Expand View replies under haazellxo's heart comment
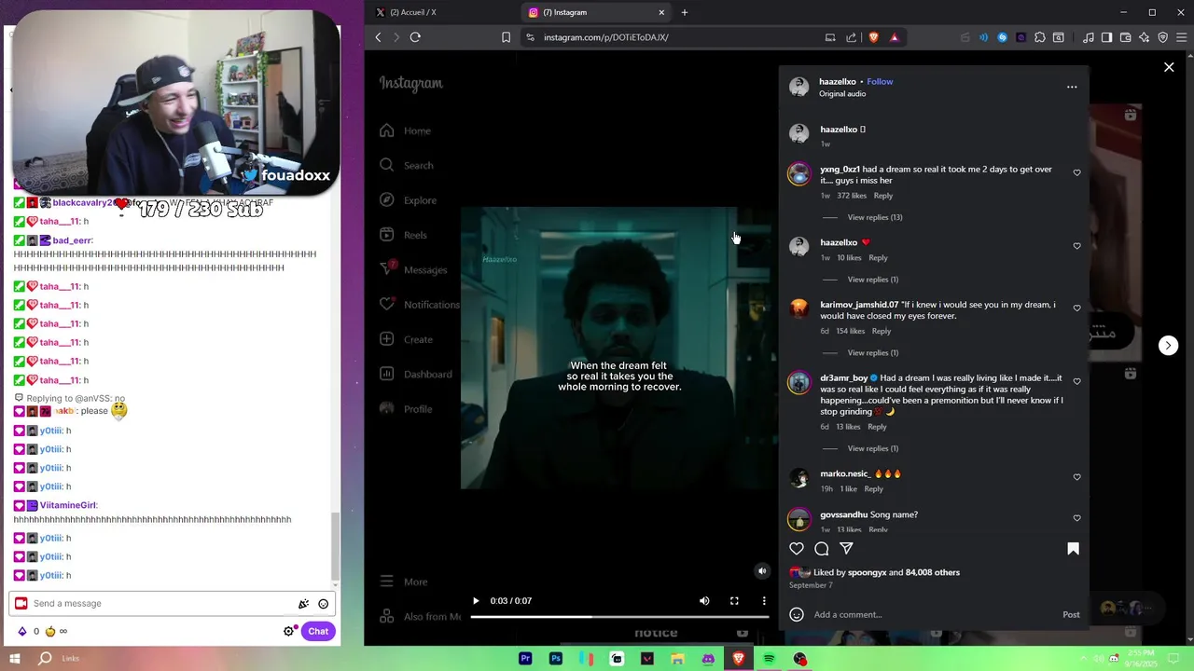 [x=872, y=280]
